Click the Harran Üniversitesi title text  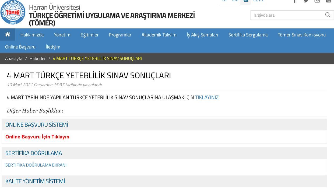pyautogui.click(x=54, y=7)
